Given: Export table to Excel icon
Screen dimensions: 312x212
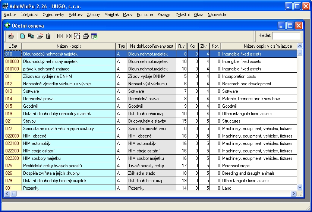Looking at the screenshot, I should [94, 36].
